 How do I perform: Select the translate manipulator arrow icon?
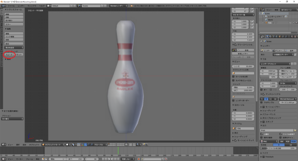coord(85,145)
